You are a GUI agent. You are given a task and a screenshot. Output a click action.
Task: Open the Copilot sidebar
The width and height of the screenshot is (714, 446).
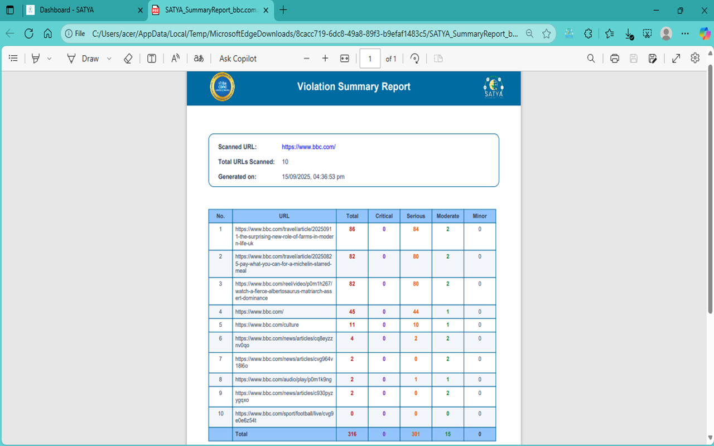pos(704,33)
